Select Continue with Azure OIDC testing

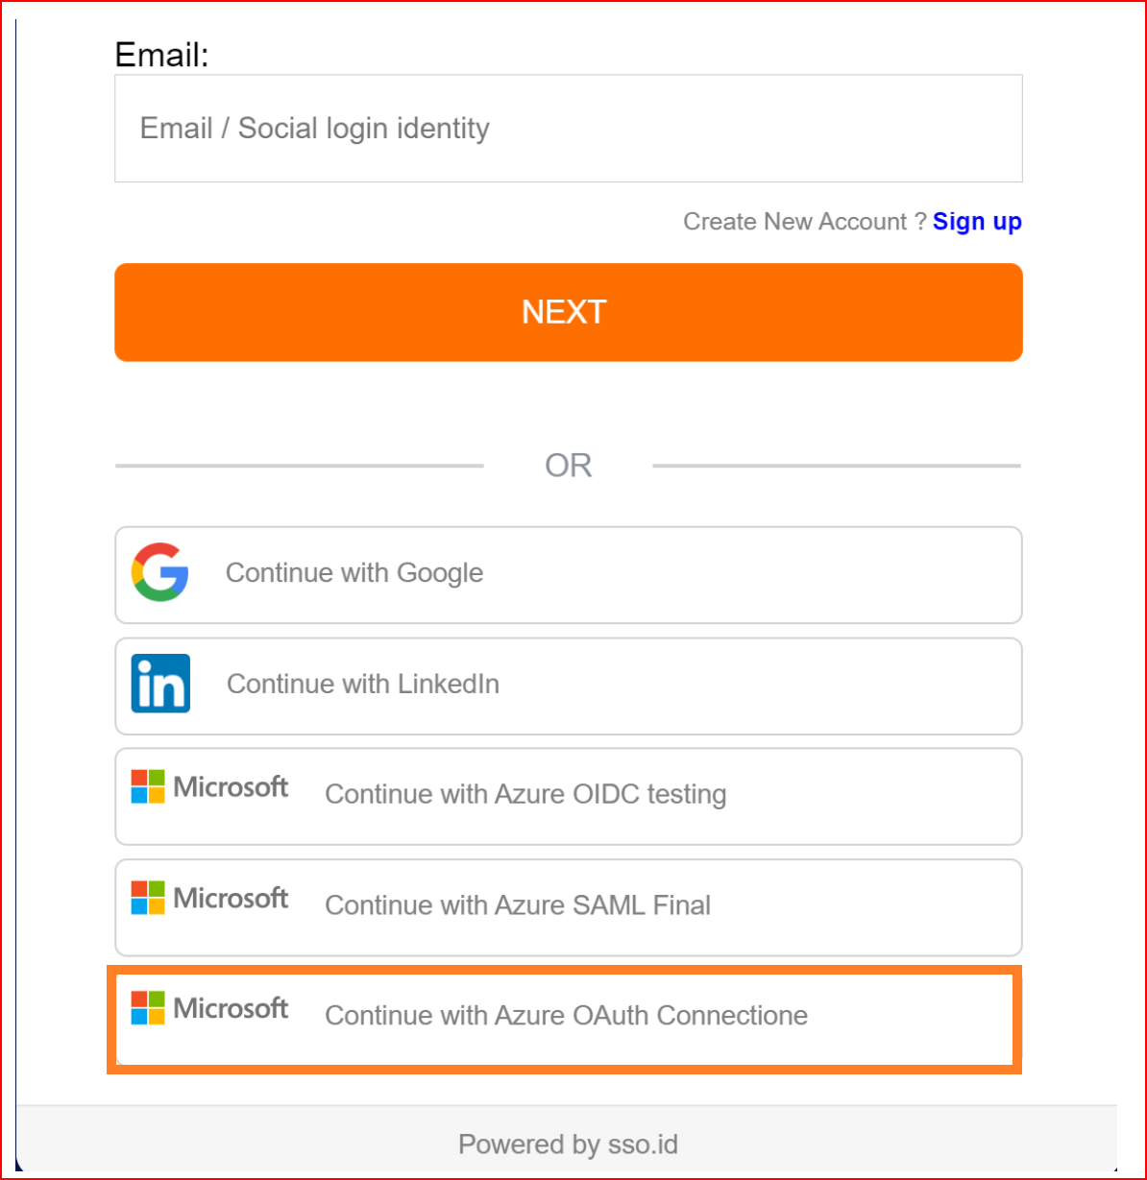pos(569,797)
